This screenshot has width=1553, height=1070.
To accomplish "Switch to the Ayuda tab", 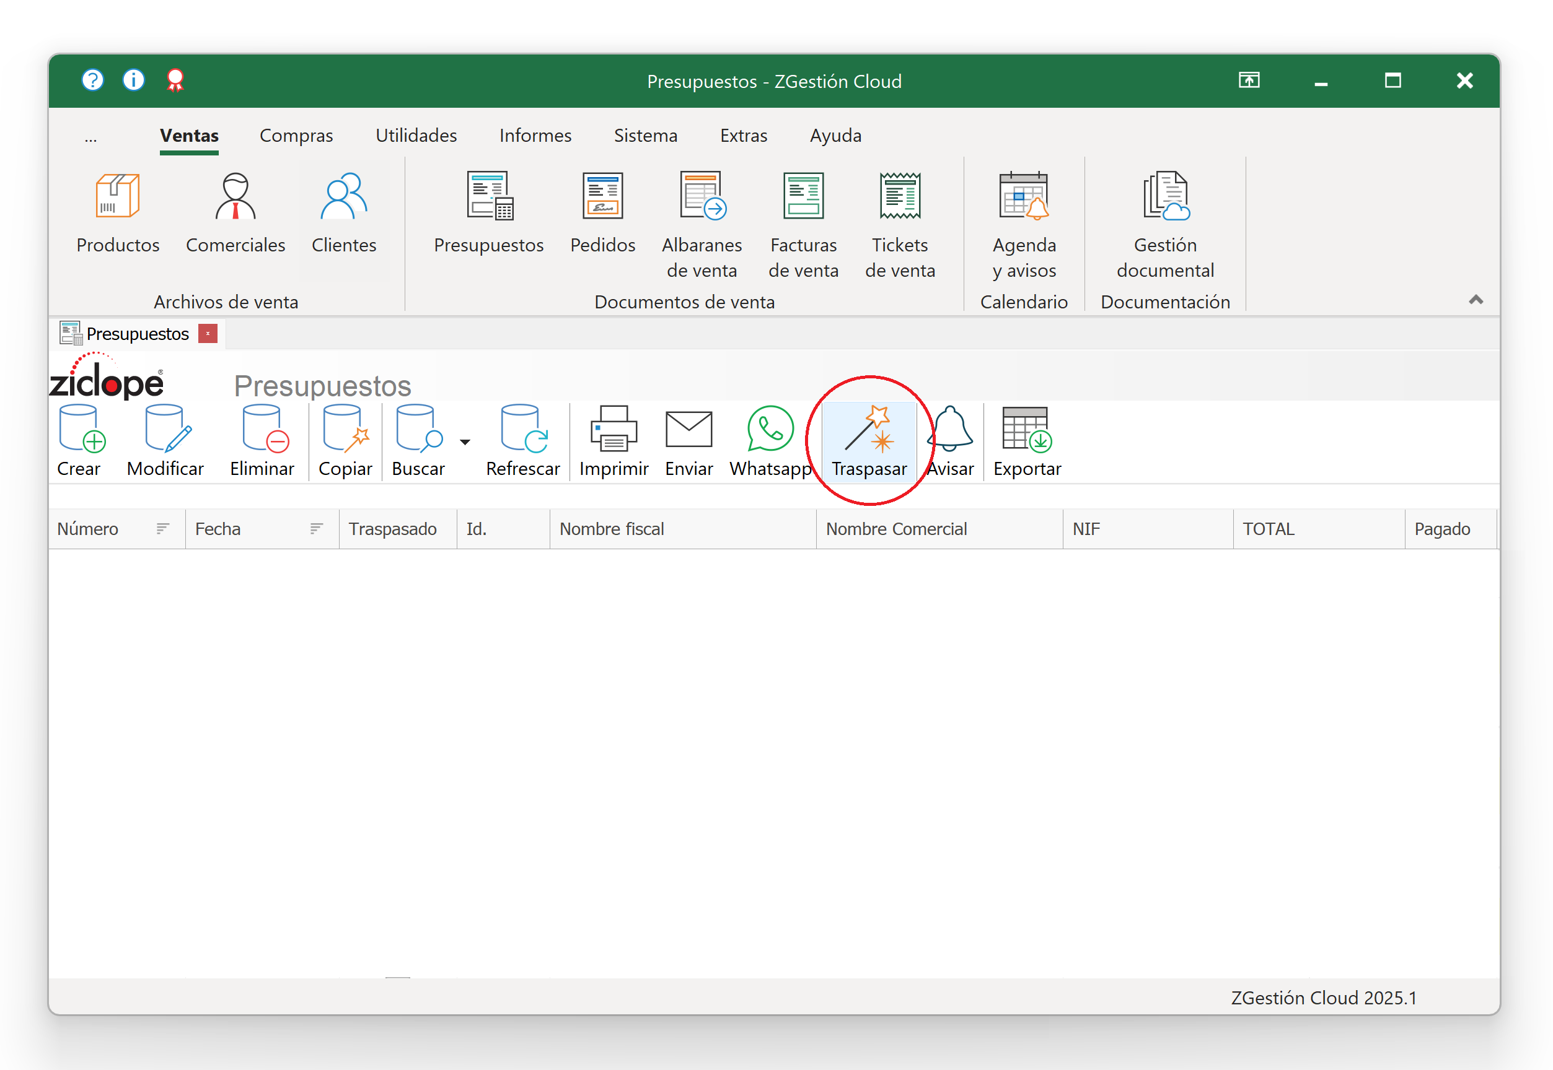I will [835, 136].
